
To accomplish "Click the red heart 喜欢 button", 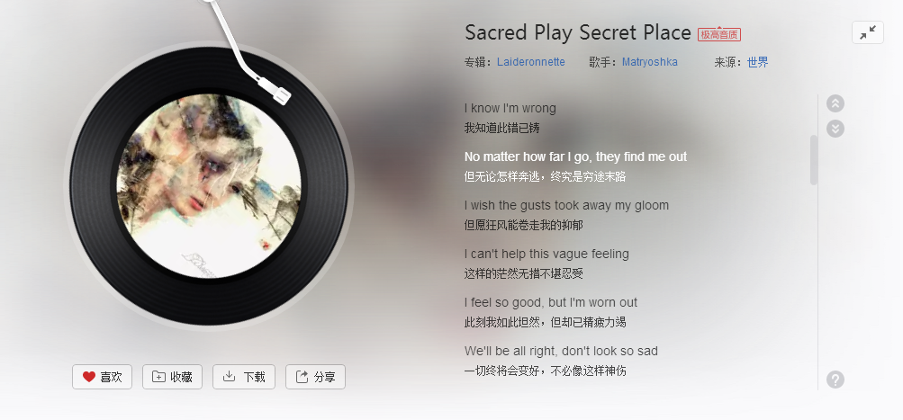I will tap(102, 377).
